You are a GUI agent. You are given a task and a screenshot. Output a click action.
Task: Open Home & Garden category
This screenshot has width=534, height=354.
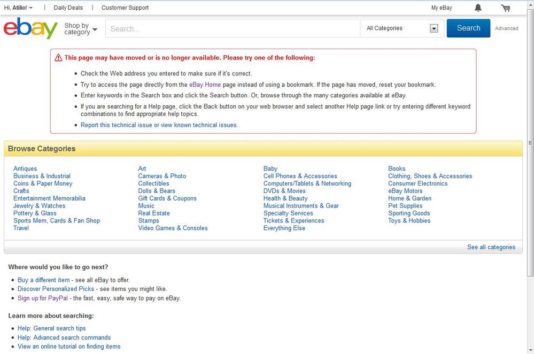pos(409,198)
